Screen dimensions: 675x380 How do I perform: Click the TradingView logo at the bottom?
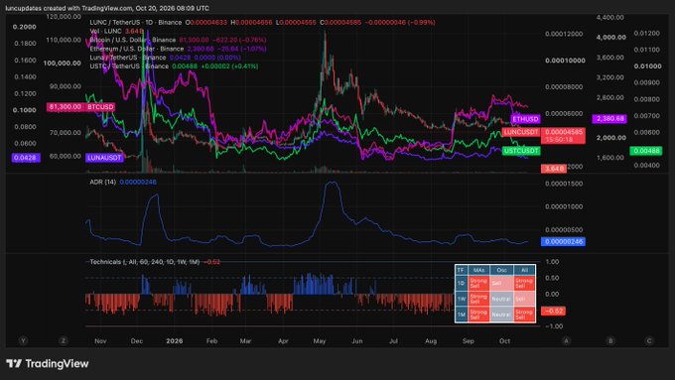48,364
